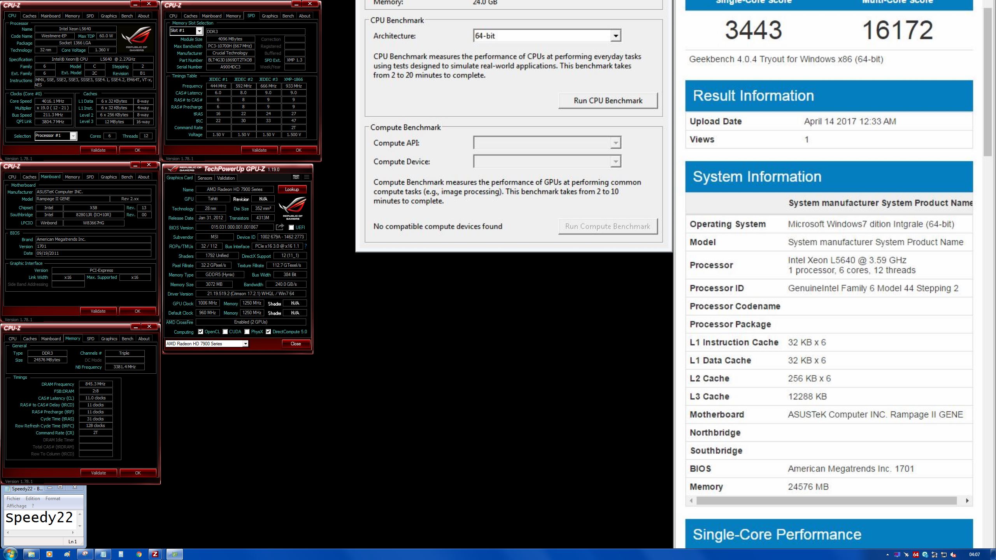The height and width of the screenshot is (560, 996).
Task: Click the network connection tray icon
Action: (943, 555)
